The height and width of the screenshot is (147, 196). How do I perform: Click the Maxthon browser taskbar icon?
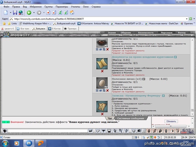point(29,143)
